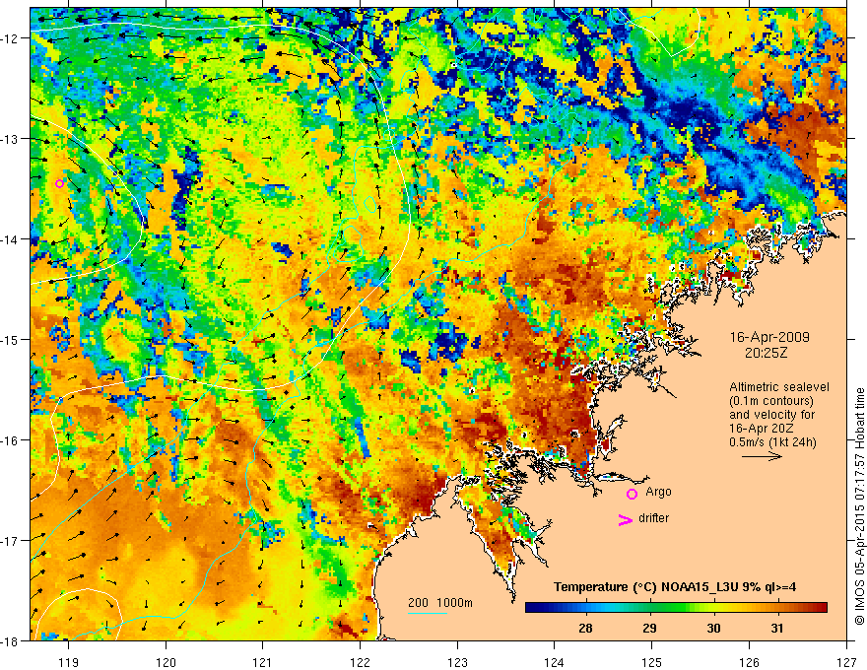867x670 pixels.
Task: Click latitude axis label -16
Action: click(10, 440)
